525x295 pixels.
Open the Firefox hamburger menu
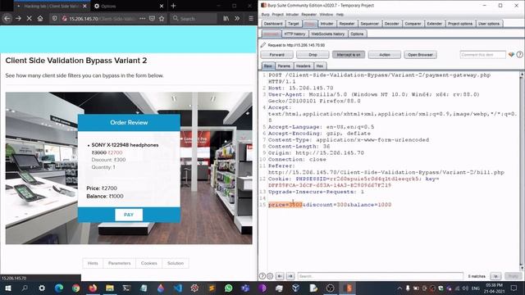coord(251,18)
